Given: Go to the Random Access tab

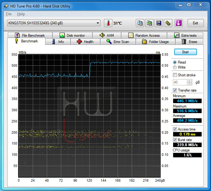Looking at the screenshot, I should click(x=144, y=36).
